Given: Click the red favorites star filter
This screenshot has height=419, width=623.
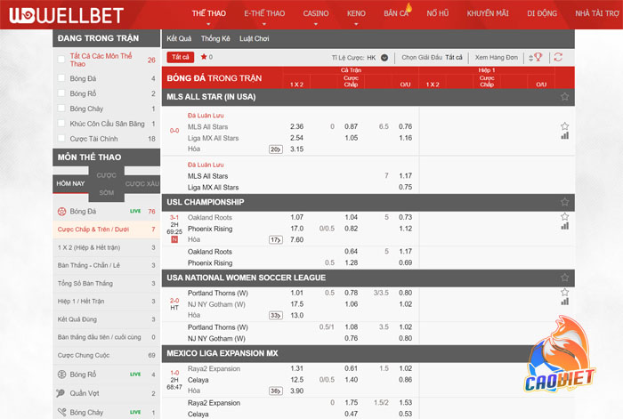Looking at the screenshot, I should [x=204, y=57].
